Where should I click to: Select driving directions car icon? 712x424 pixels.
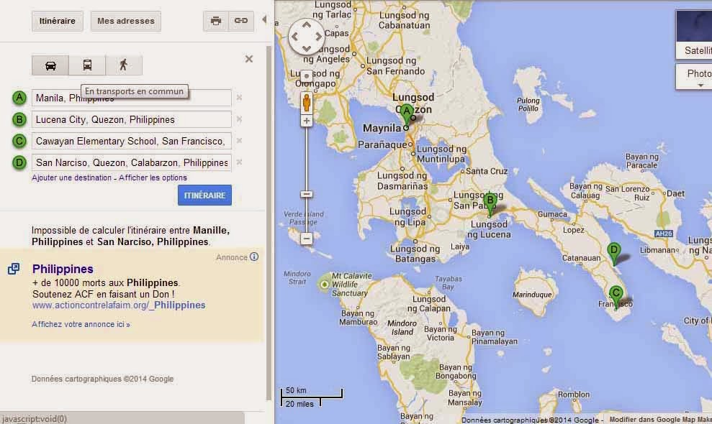50,65
